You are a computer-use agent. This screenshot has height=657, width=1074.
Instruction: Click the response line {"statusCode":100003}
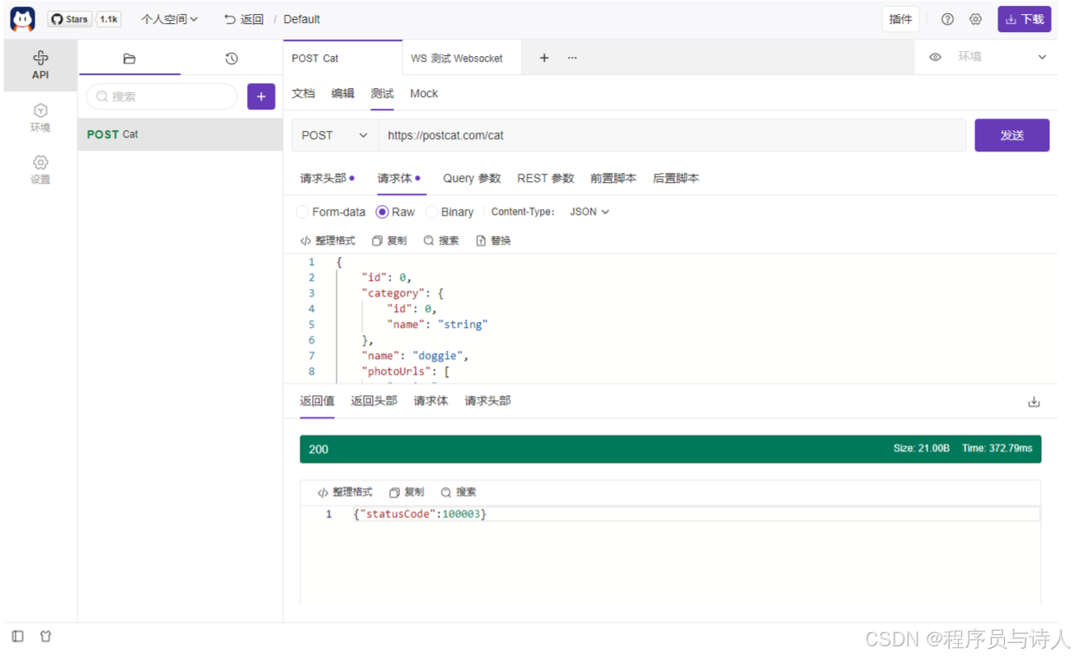[x=420, y=514]
